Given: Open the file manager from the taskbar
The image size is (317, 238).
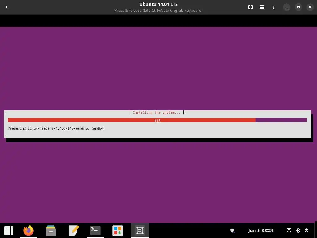Looking at the screenshot, I should coord(51,231).
